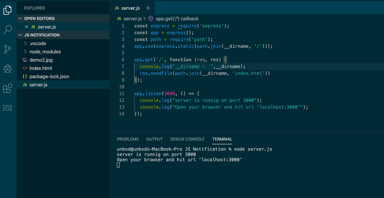Click line number 11 in gutter
Viewport: 384px width, 198px height.
(x=122, y=94)
